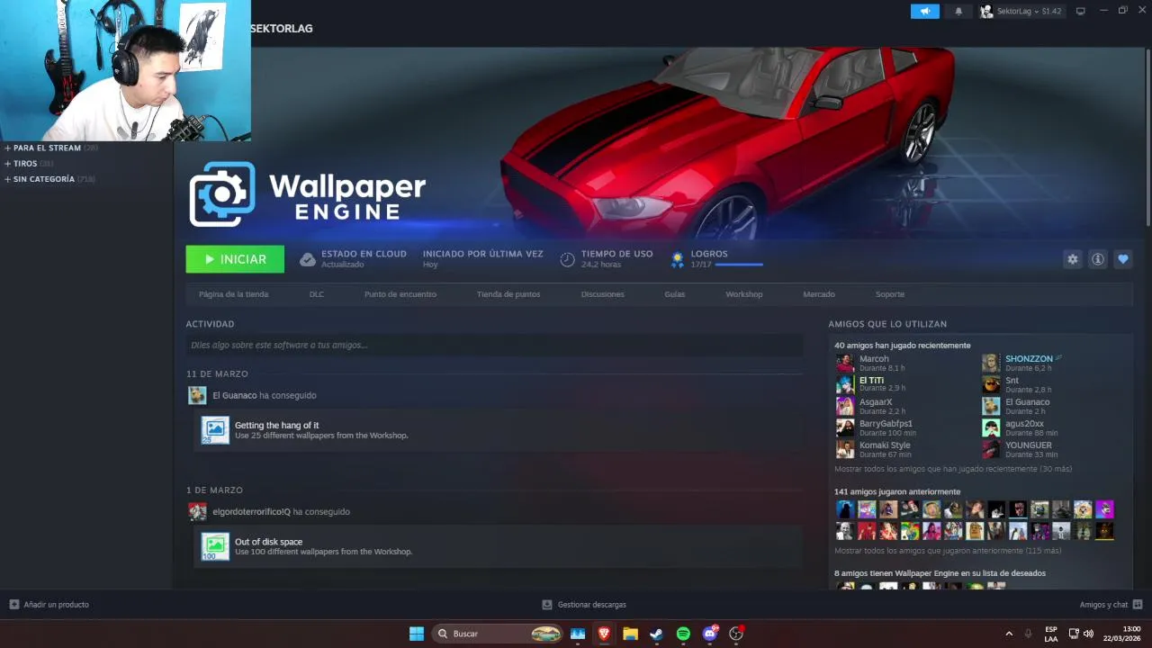This screenshot has height=648, width=1152.
Task: Open the SektorLag account dropdown
Action: (x=1021, y=12)
